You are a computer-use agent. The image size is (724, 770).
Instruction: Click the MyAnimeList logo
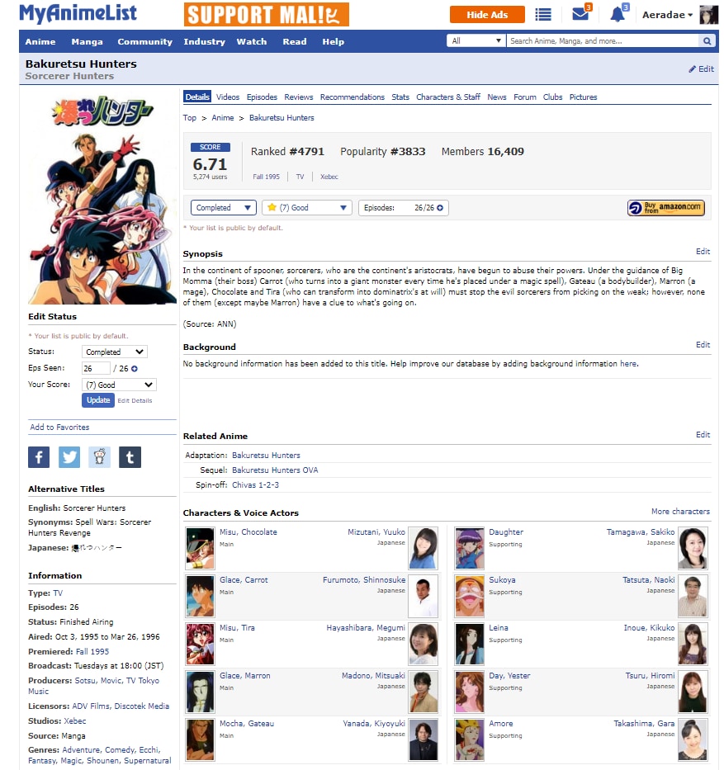coord(78,13)
